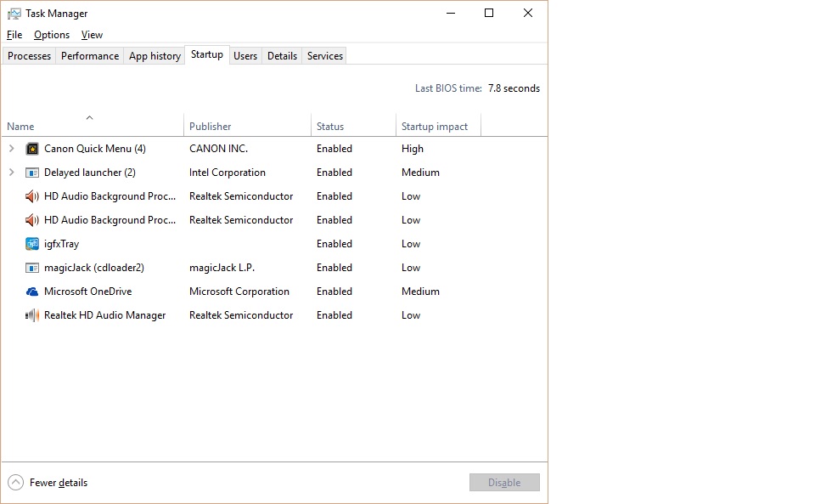Switch to the App history tab
815x504 pixels.
155,55
